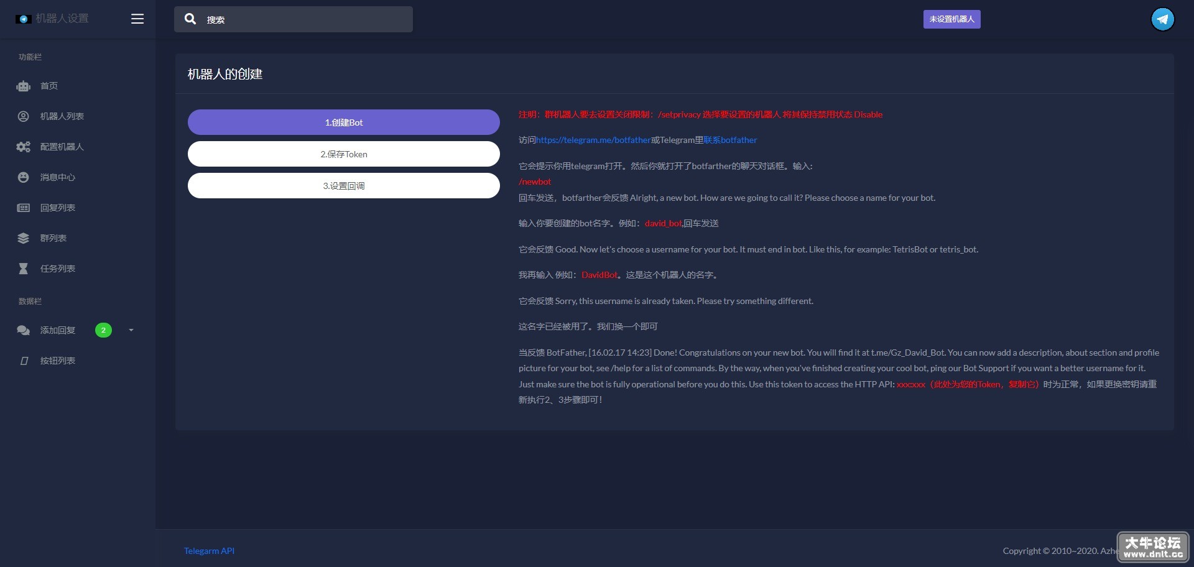Click the search magnifier icon

click(190, 19)
